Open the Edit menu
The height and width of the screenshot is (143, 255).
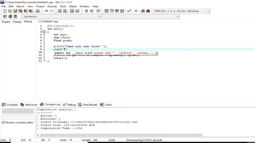[x=11, y=6]
